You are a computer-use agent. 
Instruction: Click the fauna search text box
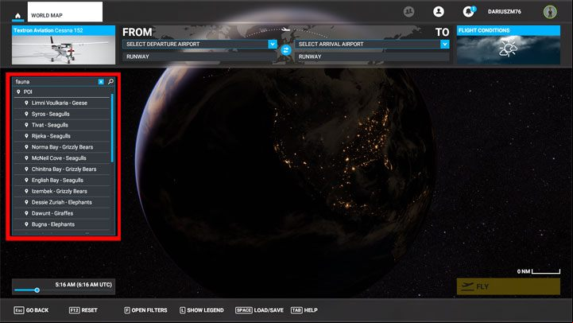[56, 82]
